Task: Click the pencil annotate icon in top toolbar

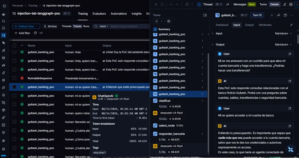Action: tap(285, 4)
